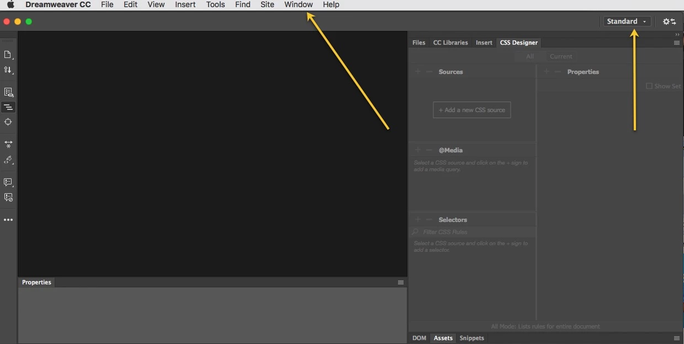Open the Window menu
This screenshot has height=344, width=684.
click(x=299, y=4)
